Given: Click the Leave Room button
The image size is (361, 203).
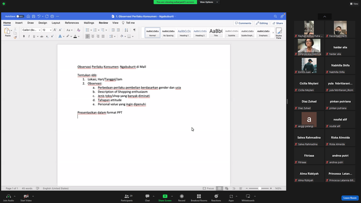Looking at the screenshot, I should point(350,198).
